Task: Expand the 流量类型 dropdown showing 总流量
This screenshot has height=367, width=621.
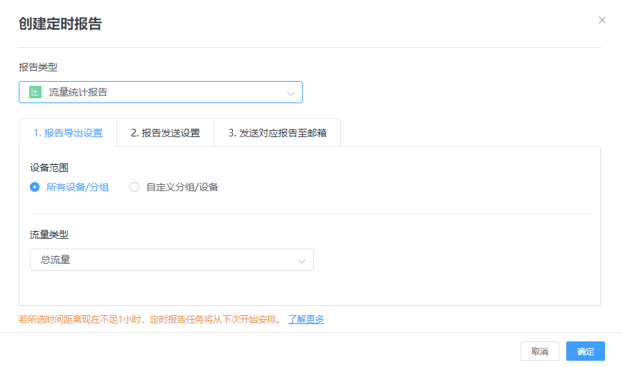Action: click(x=172, y=260)
